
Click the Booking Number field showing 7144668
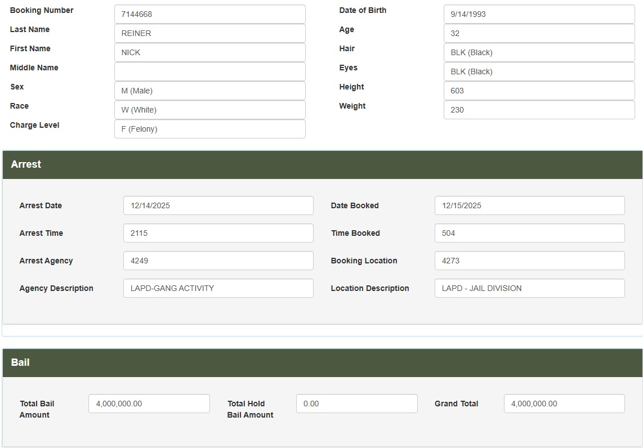pyautogui.click(x=209, y=14)
